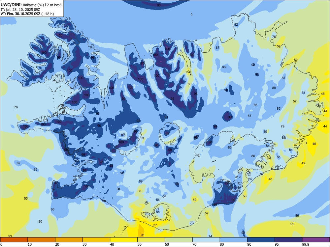Click the purple above-99.9 legend swatch
The height and width of the screenshot is (247, 330).
(316, 240)
